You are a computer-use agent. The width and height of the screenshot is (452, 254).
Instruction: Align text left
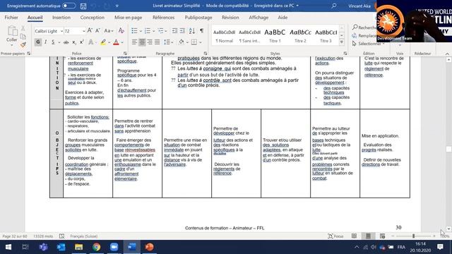point(134,42)
